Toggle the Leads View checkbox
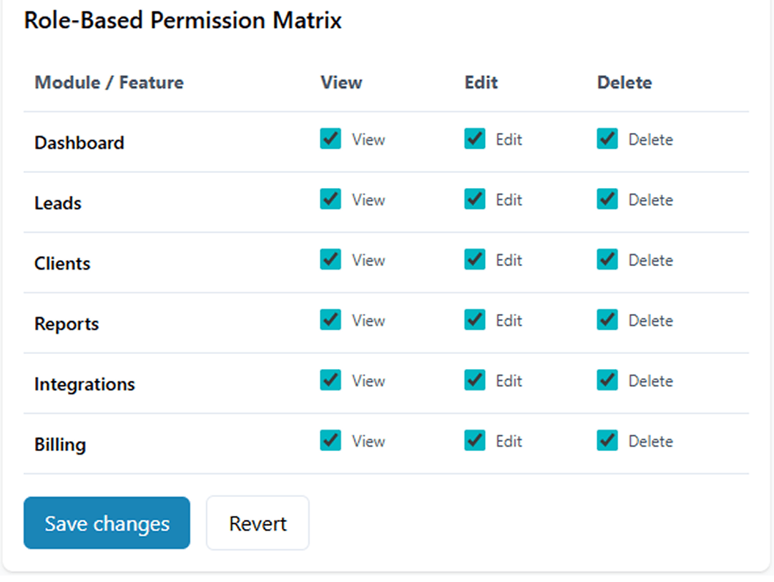 (330, 199)
